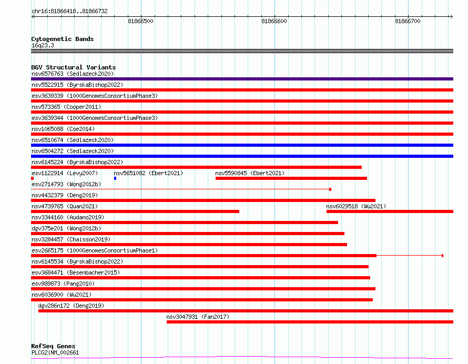468x364 pixels.
Task: Click the esv2665175 thin-line end marker
Action: click(x=442, y=256)
